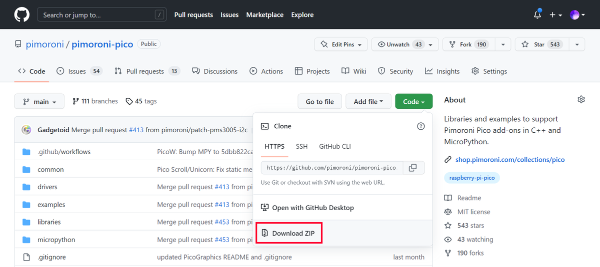Copy the HTTPS clone URL
The width and height of the screenshot is (600, 267).
click(x=412, y=168)
